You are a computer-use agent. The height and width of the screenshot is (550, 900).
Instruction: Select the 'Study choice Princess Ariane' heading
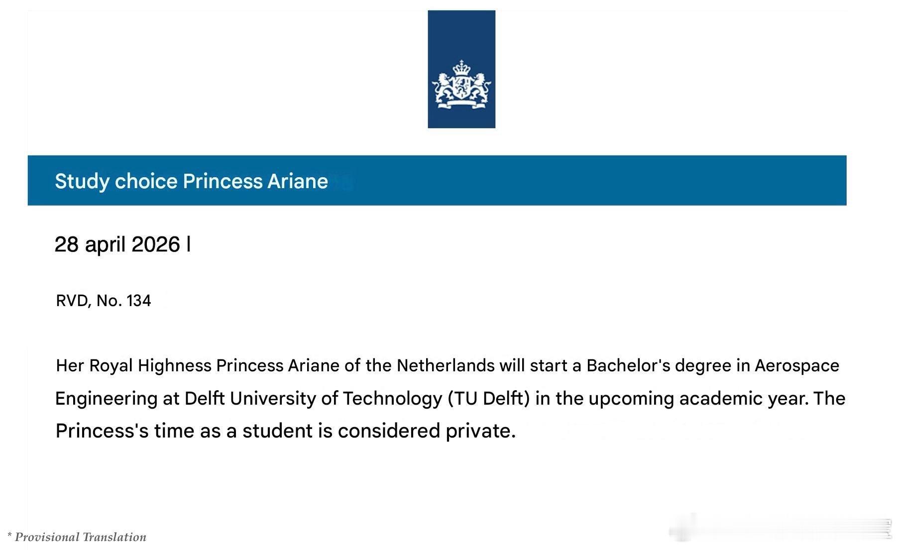click(191, 181)
